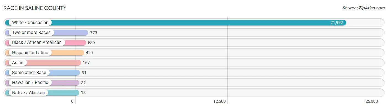This screenshot has width=388, height=108.
Task: Click the 589 value label
Action: [x=91, y=43]
